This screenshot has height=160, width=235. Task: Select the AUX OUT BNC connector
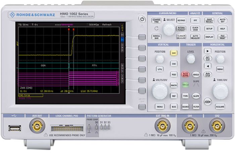37,126
